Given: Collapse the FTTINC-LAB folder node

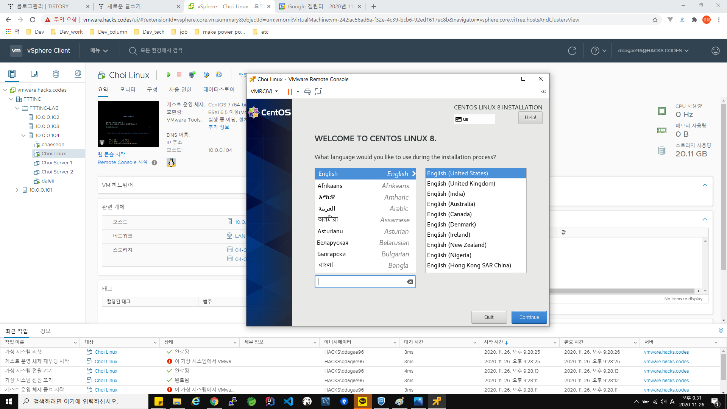Looking at the screenshot, I should [x=17, y=108].
